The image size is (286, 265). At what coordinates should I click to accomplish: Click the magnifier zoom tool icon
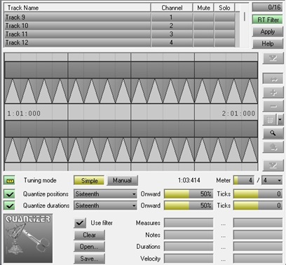click(273, 133)
